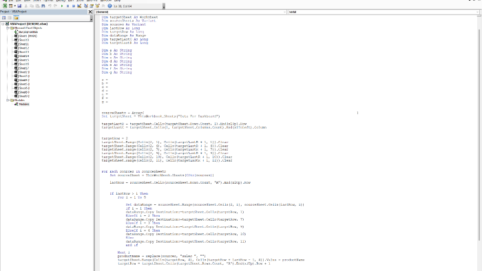Click the code window vertical scrollbar
The image size is (482, 271).
[x=479, y=135]
